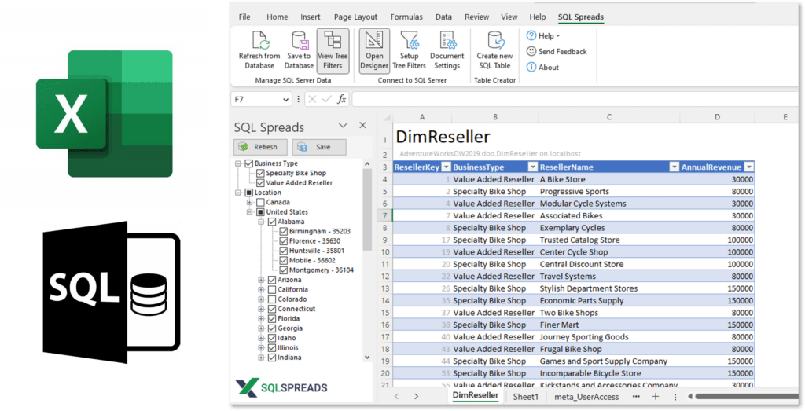Click Save to Database icon
The width and height of the screenshot is (805, 411).
(x=300, y=40)
